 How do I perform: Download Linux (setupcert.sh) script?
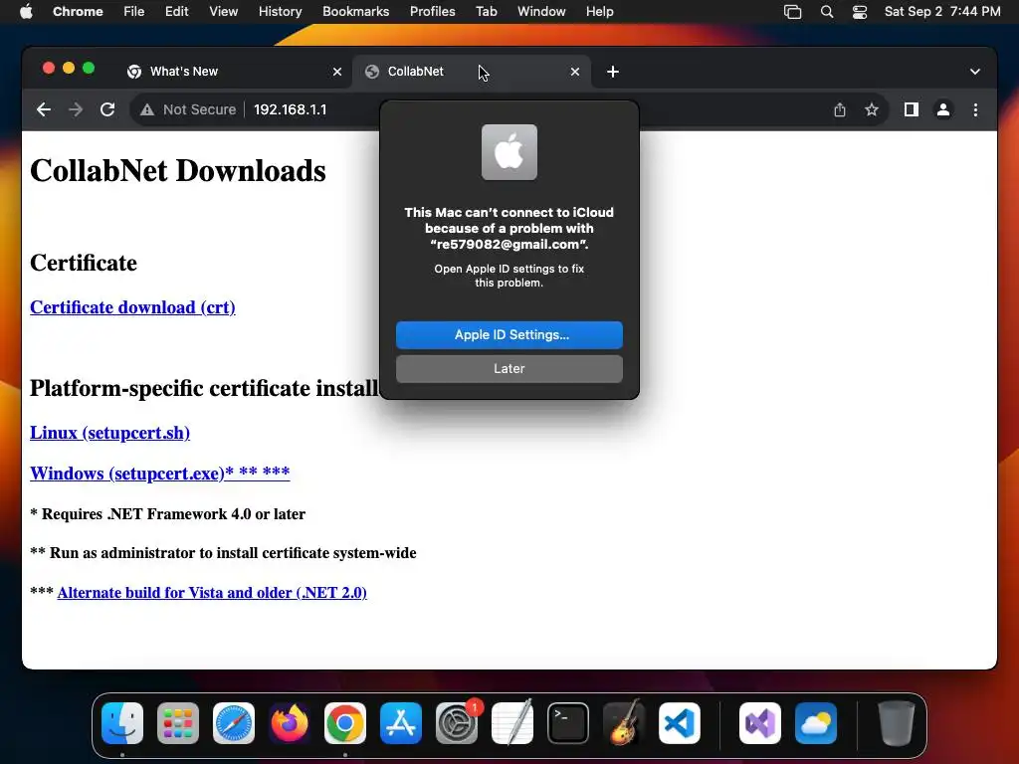point(109,433)
